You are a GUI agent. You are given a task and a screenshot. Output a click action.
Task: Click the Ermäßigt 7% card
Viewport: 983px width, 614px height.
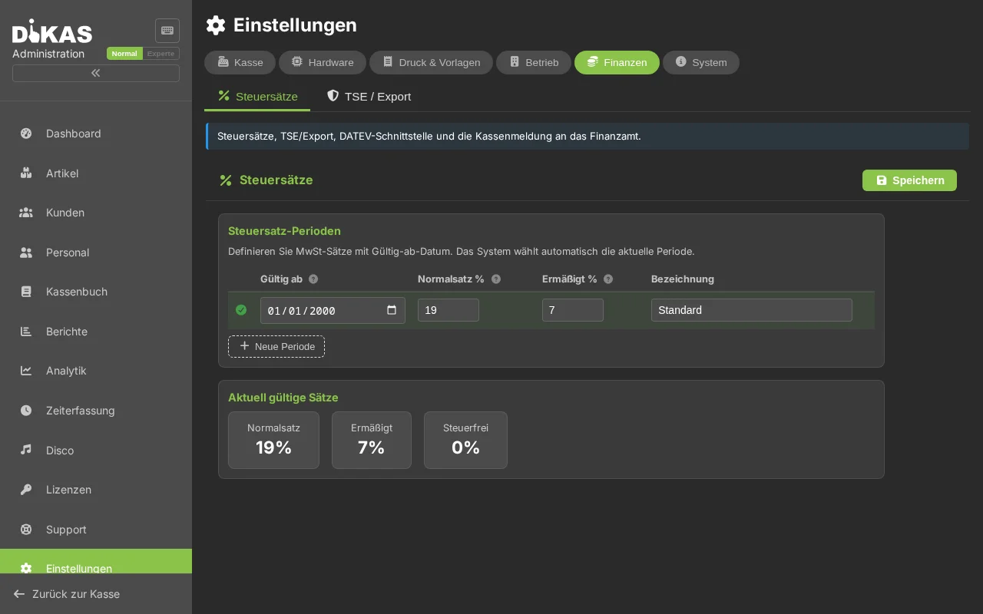pyautogui.click(x=372, y=440)
